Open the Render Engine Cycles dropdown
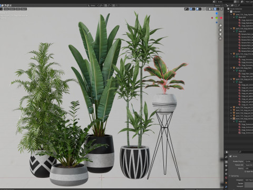Viewport: 253px width, 190px height. point(249,161)
